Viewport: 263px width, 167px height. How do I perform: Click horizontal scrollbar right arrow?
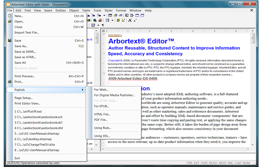pos(248,149)
